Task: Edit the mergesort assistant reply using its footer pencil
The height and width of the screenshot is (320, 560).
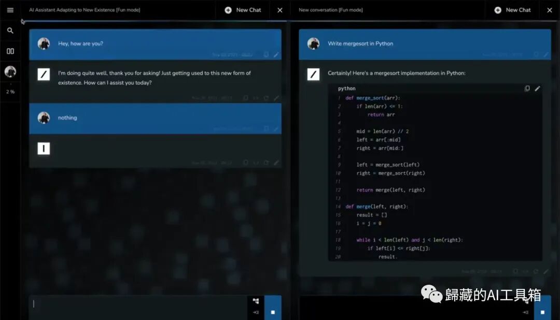Action: [545, 271]
